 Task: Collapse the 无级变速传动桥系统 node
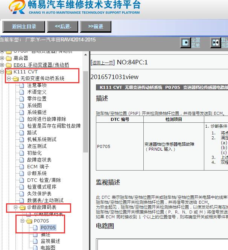click(x=9, y=78)
